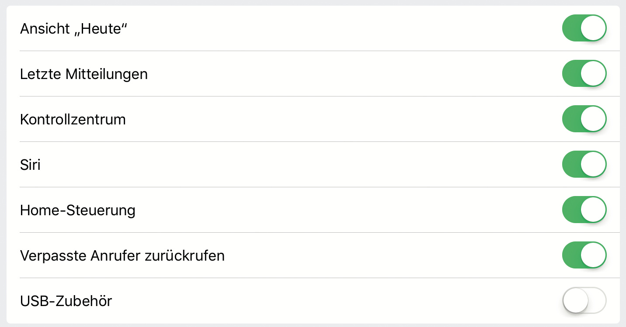Click the white knob of the USB-Zubehör switch

tap(575, 300)
